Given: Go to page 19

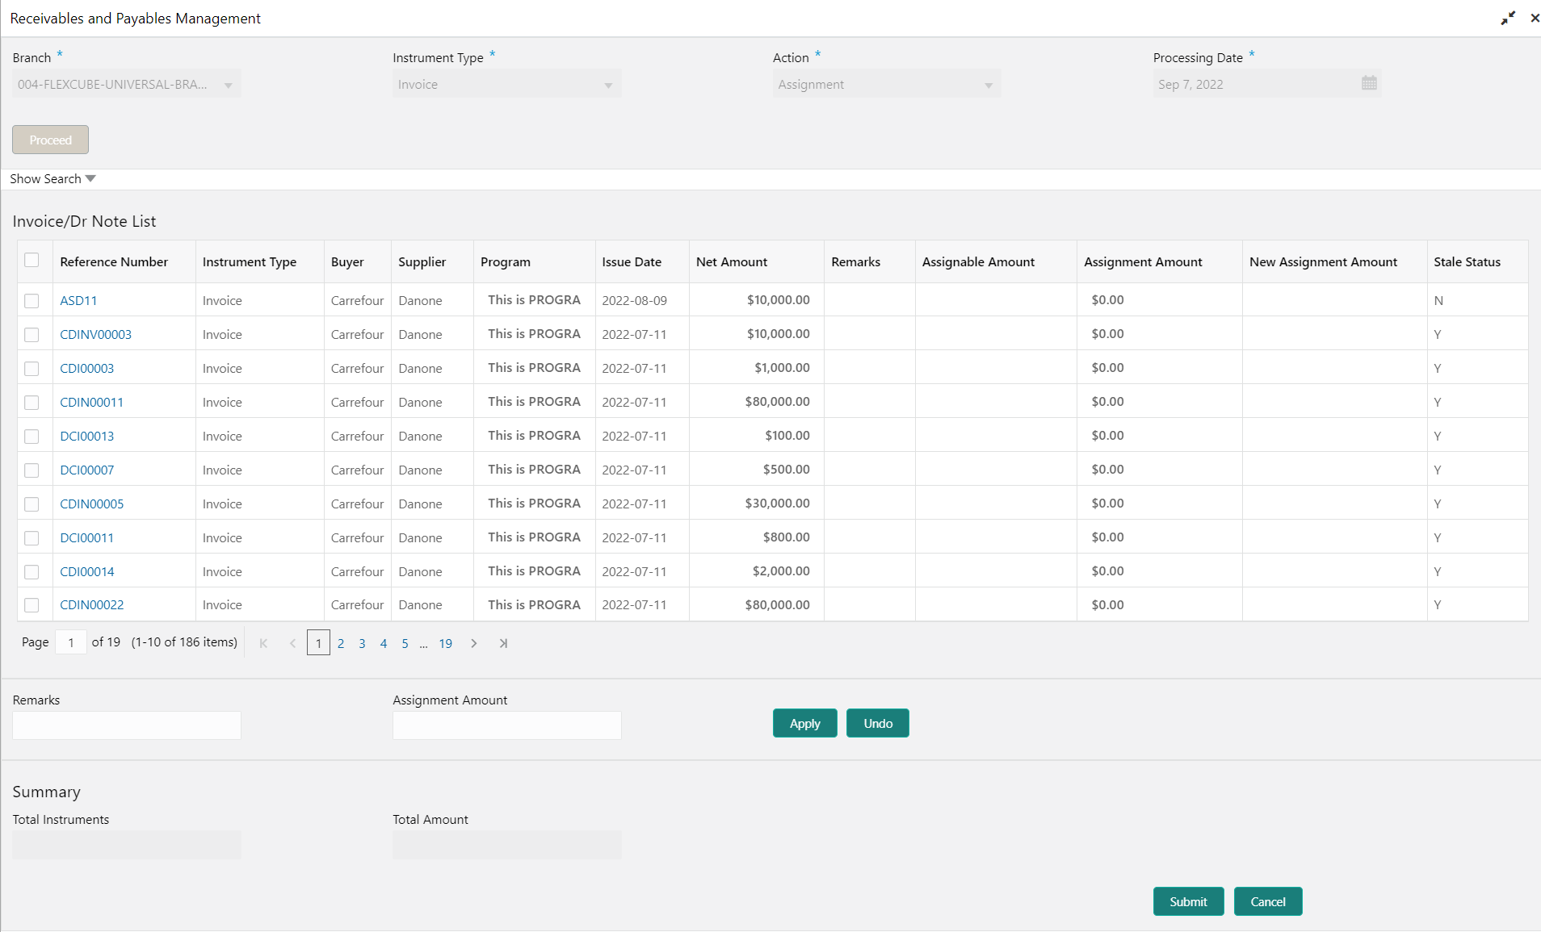Looking at the screenshot, I should point(446,643).
